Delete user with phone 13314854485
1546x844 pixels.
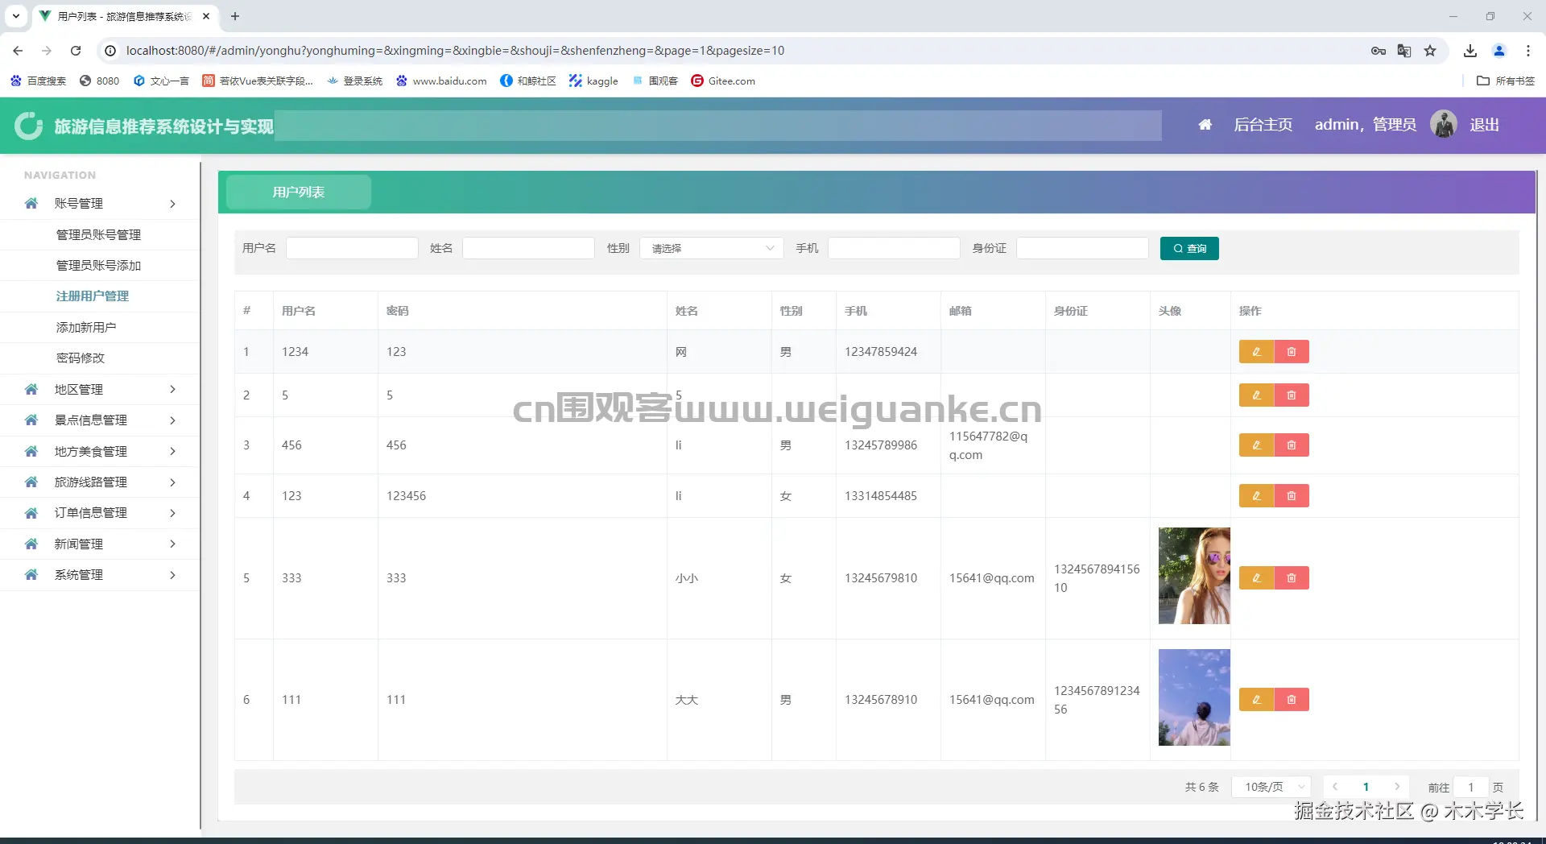pos(1292,496)
